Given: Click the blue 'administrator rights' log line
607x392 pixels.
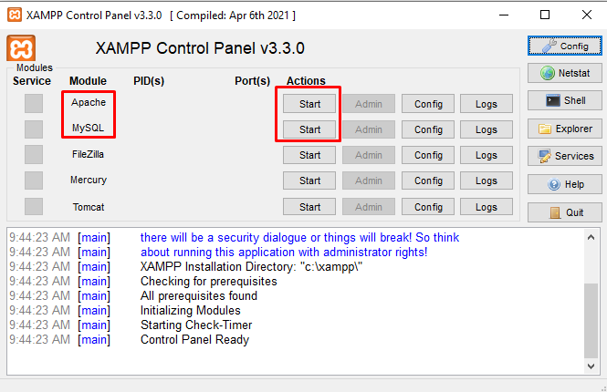Looking at the screenshot, I should tap(284, 252).
